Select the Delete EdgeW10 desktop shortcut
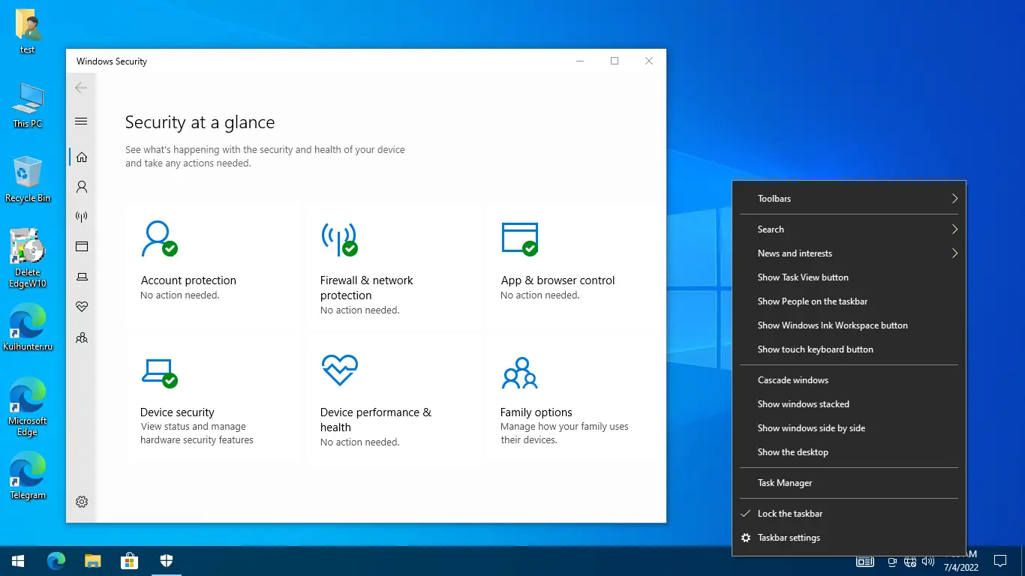 (x=28, y=258)
